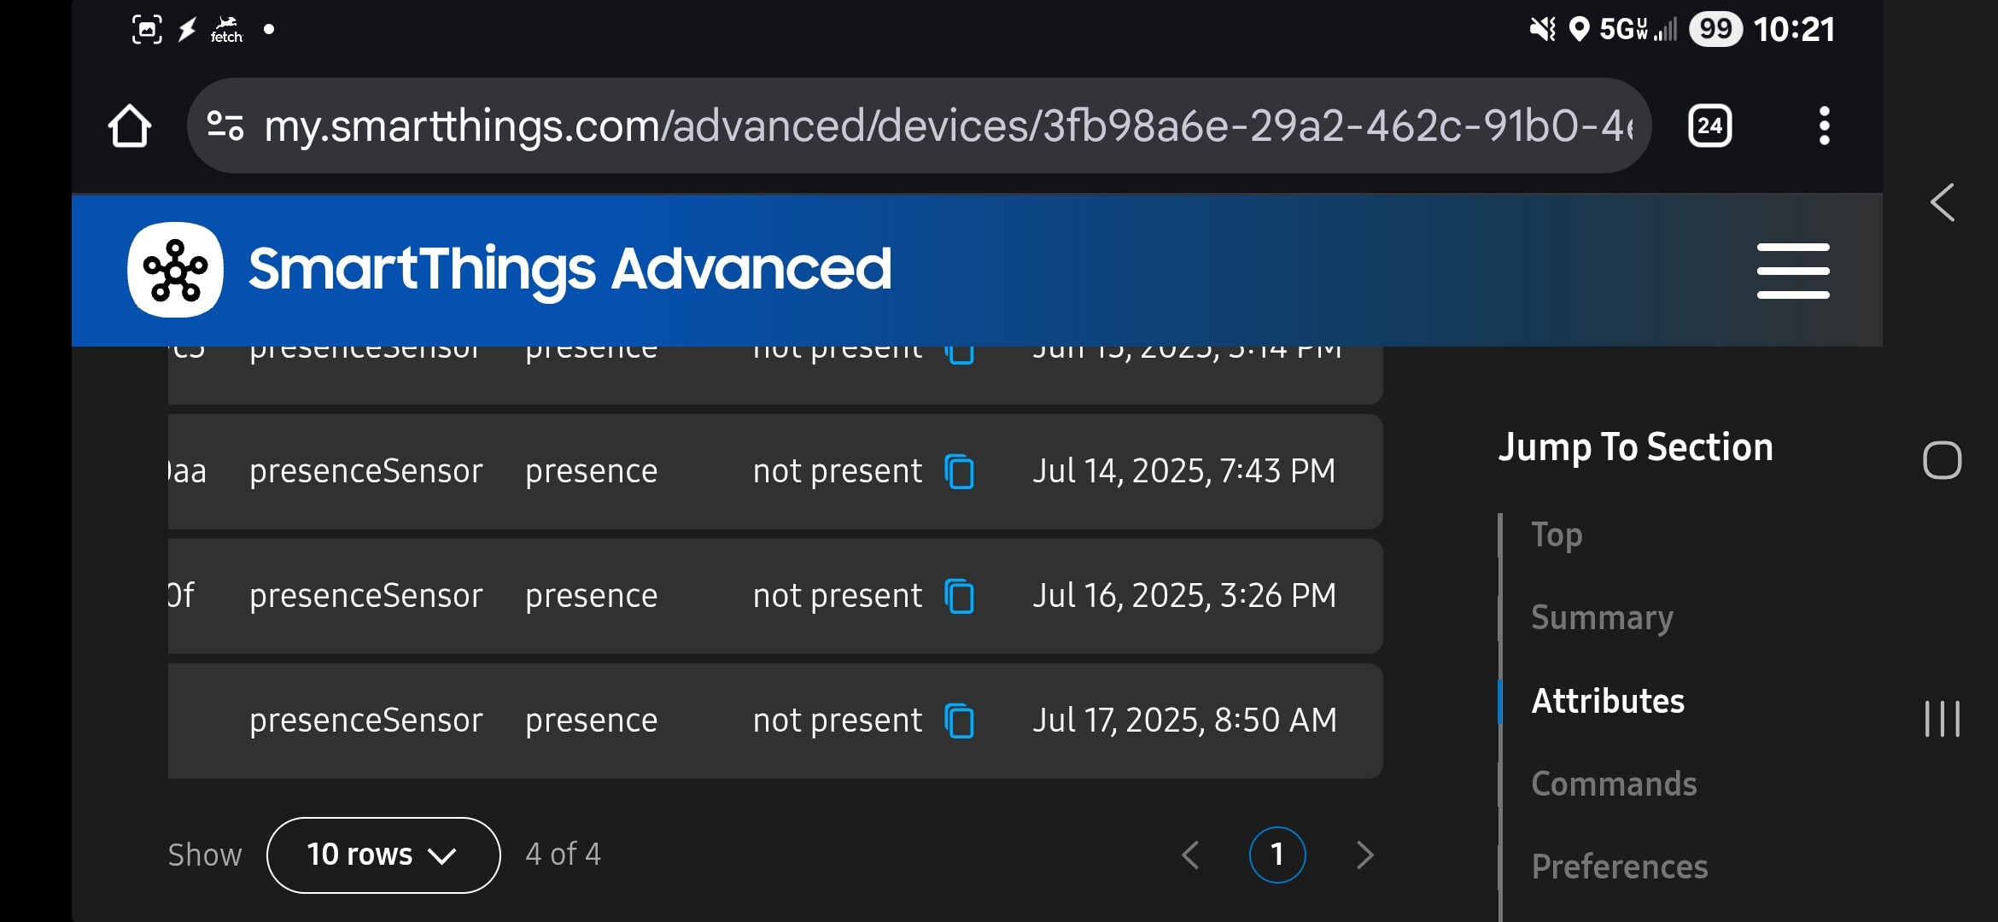Tap the Android back navigation arrow
This screenshot has height=922, width=1998.
(x=1942, y=202)
